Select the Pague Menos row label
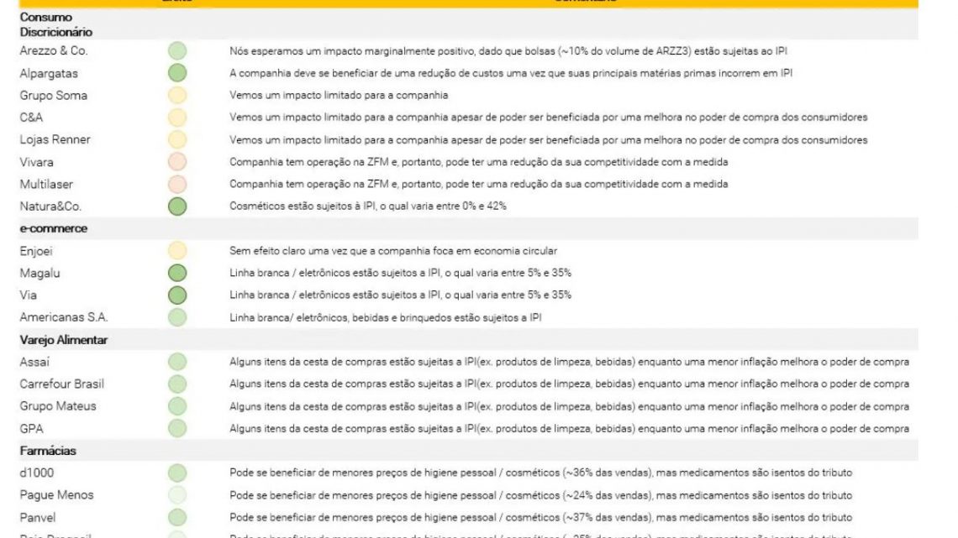This screenshot has width=958, height=538. [56, 495]
